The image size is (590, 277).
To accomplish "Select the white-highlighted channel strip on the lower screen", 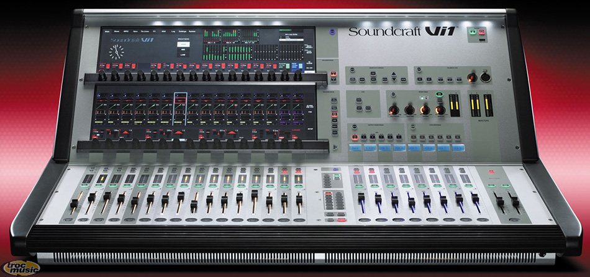I will tap(180, 108).
